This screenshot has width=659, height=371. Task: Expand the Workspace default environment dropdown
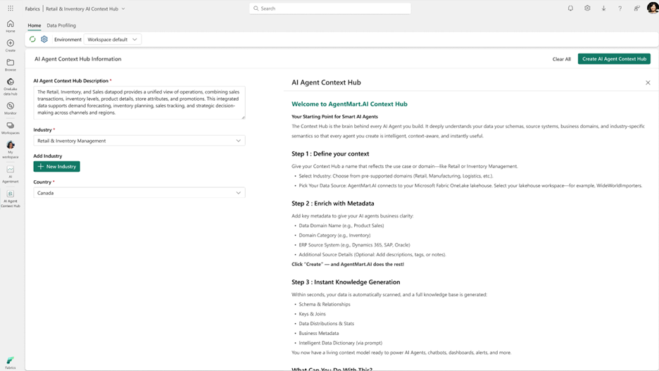tap(112, 39)
